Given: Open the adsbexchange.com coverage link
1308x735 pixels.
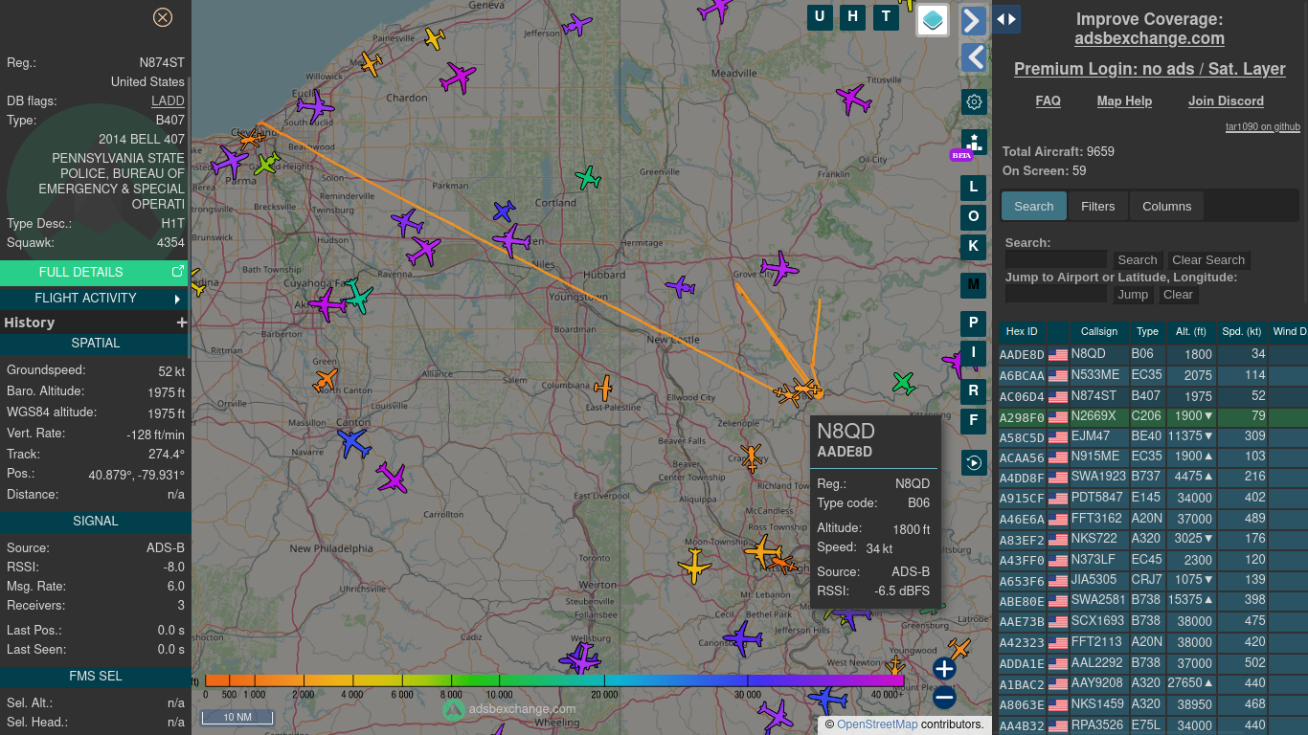Looking at the screenshot, I should pyautogui.click(x=1149, y=38).
